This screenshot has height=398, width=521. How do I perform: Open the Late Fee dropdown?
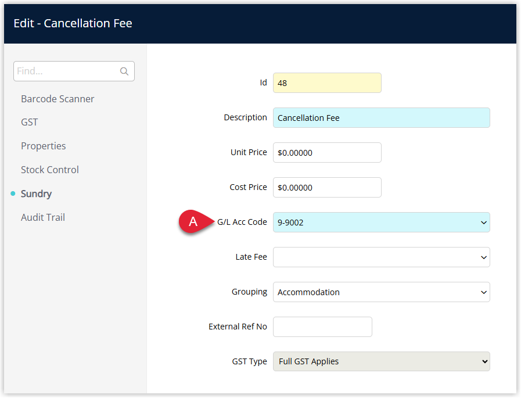[x=382, y=257]
